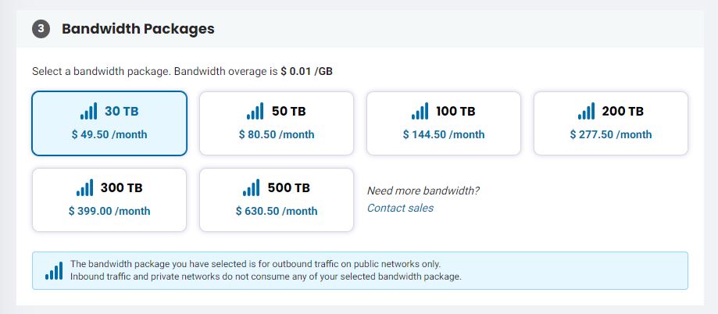Viewport: 718px width, 314px height.
Task: Click the Bandwidth Packages section heading
Action: tap(138, 29)
